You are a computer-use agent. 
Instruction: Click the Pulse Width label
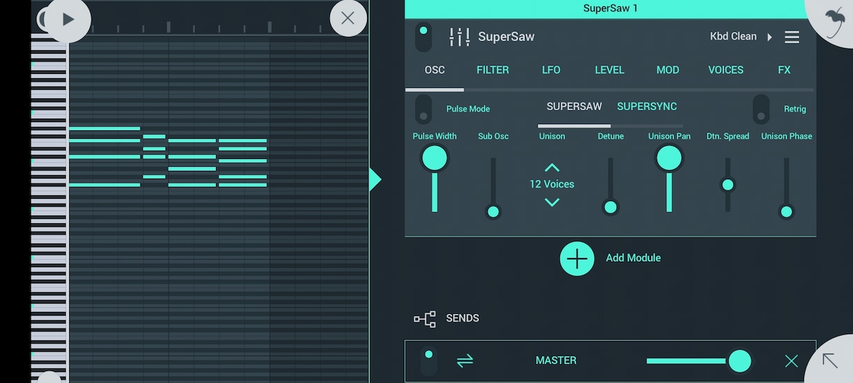434,136
